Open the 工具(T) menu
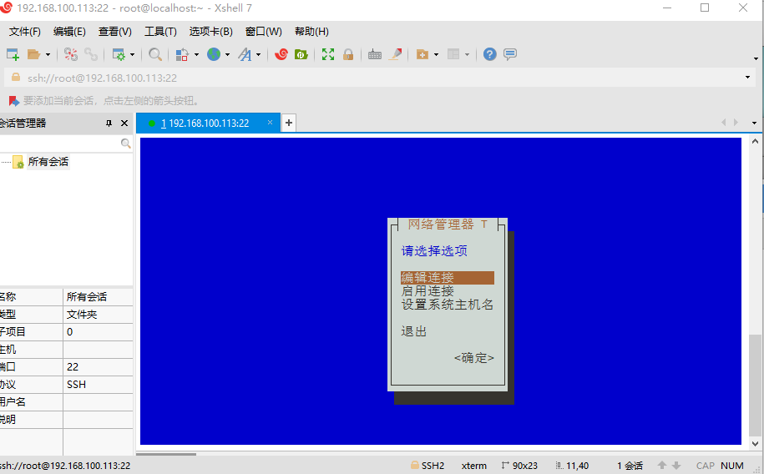Image resolution: width=764 pixels, height=474 pixels. (160, 32)
